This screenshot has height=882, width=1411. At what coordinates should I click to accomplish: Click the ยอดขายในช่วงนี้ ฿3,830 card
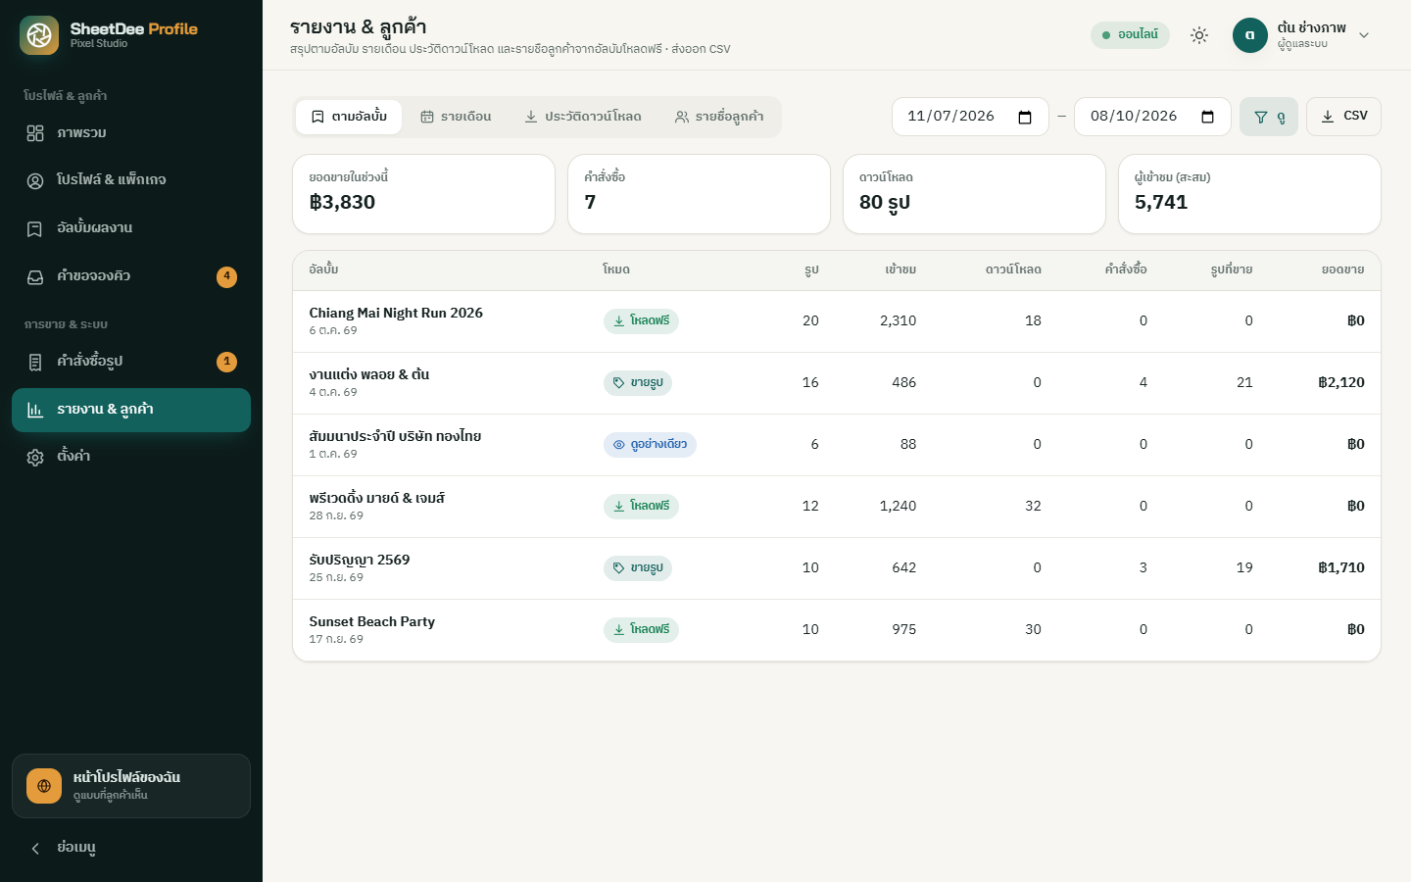coord(424,194)
